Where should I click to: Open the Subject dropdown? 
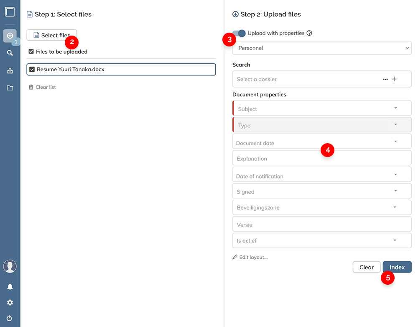(395, 108)
